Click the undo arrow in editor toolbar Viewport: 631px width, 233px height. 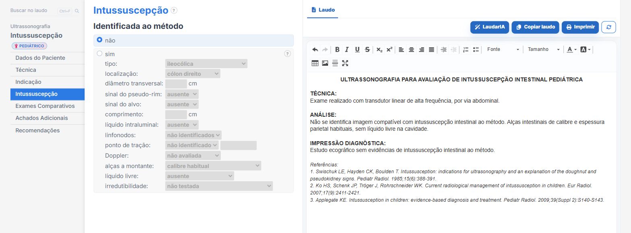[315, 49]
